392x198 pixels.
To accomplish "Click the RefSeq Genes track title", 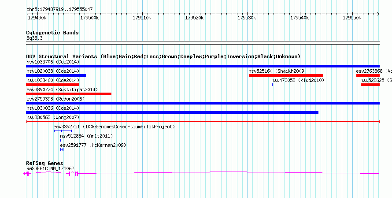I will coord(45,163).
